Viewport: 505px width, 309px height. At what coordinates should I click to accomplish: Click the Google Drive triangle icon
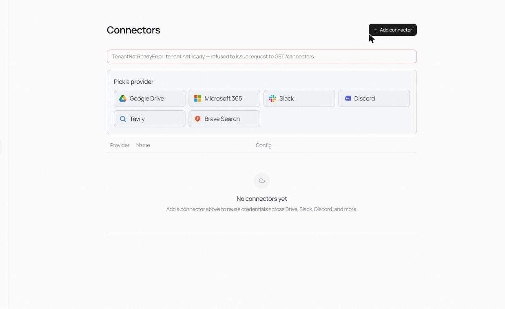(123, 98)
